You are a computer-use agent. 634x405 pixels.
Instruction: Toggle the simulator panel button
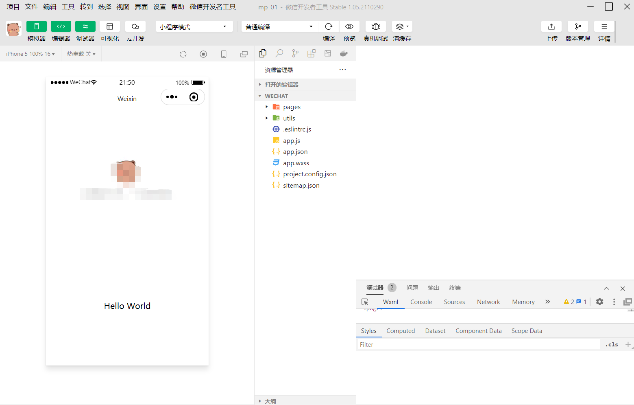(37, 26)
